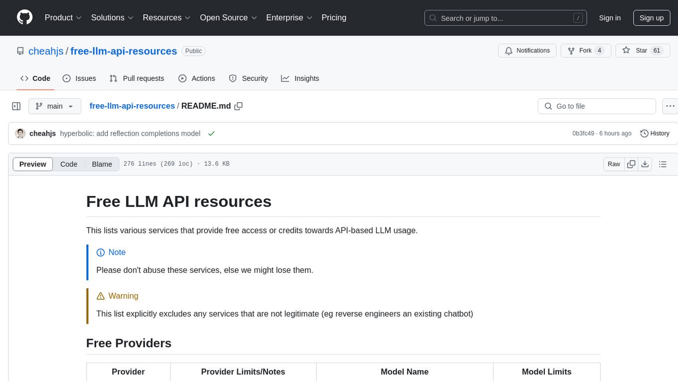Select the Preview view

(x=33, y=164)
